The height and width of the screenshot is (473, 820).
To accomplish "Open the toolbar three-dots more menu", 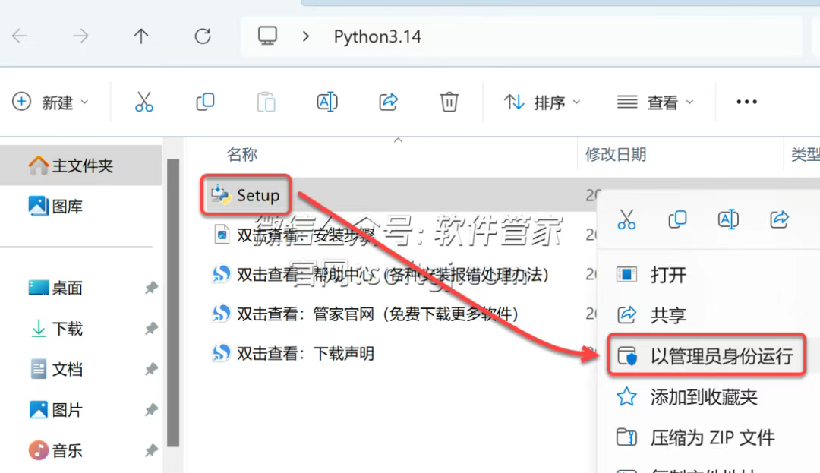I will tap(746, 102).
